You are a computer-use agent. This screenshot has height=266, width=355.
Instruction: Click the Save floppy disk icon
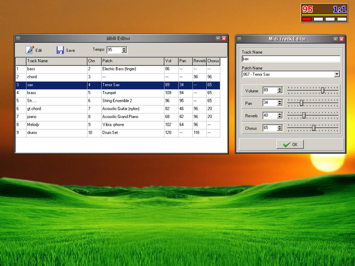(60, 50)
